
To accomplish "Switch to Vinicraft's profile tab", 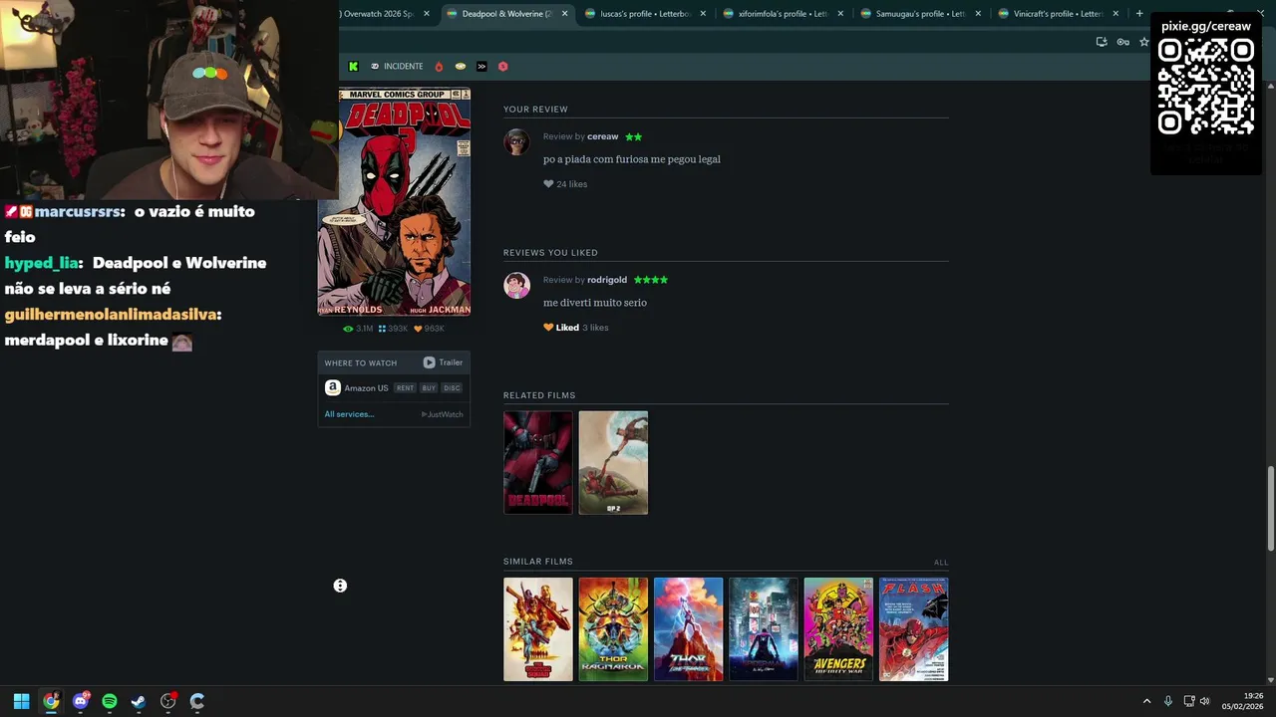I will coord(1058,14).
